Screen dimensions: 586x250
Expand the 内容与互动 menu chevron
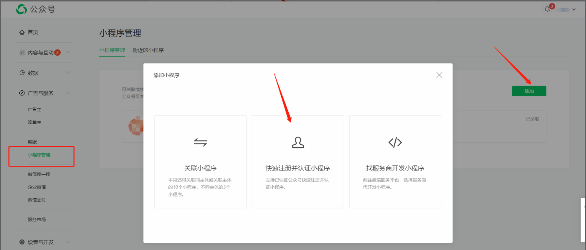68,52
